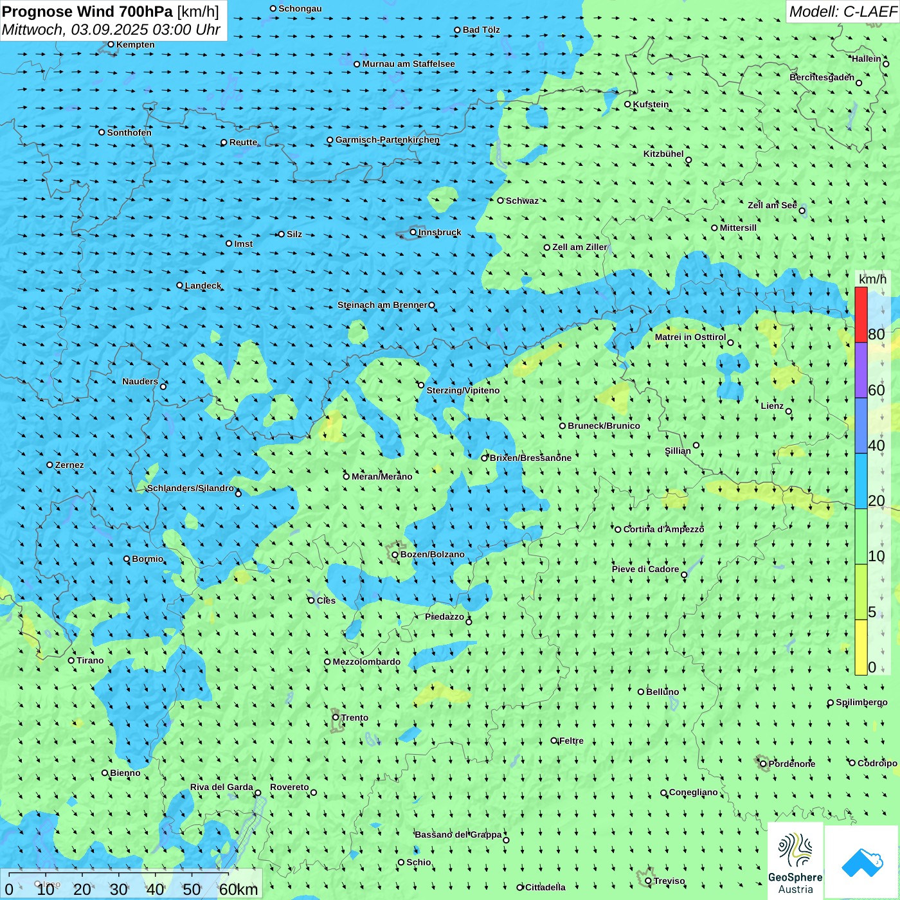
Task: Click the 'Bruneck/Brunico' label
Action: (604, 426)
